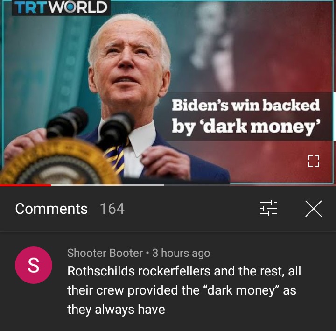Close the Comments panel with the X
336x331 pixels.
point(314,209)
